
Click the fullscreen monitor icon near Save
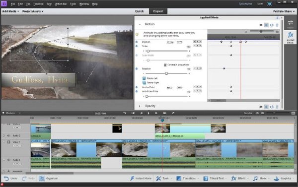[x=270, y=4]
